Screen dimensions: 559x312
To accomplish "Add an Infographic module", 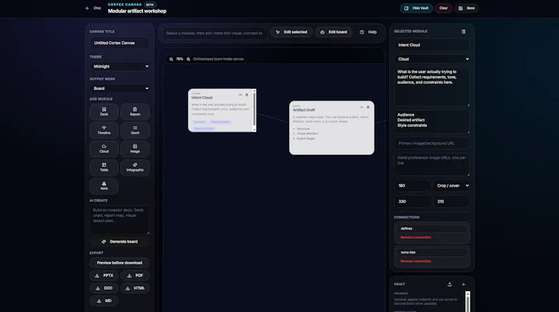I will click(x=135, y=167).
